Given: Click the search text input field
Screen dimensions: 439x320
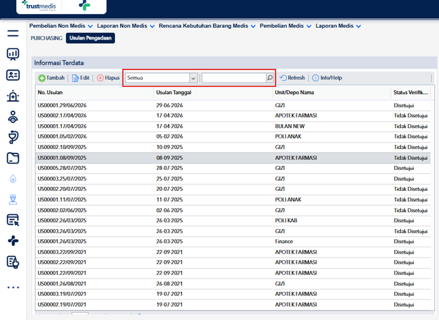Looking at the screenshot, I should click(x=234, y=78).
